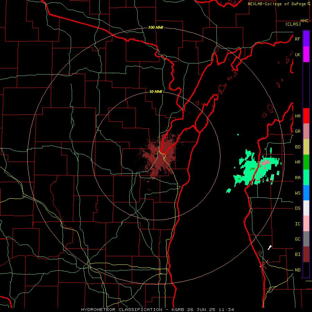Click the RA legend label
Screen dimensions: 312x312
[x=297, y=177]
